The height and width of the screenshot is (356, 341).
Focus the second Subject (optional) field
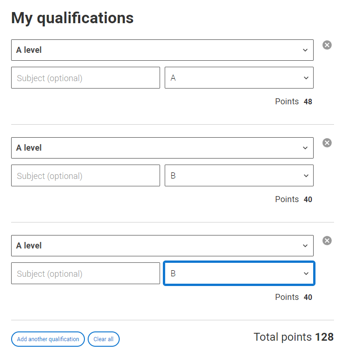pos(85,176)
